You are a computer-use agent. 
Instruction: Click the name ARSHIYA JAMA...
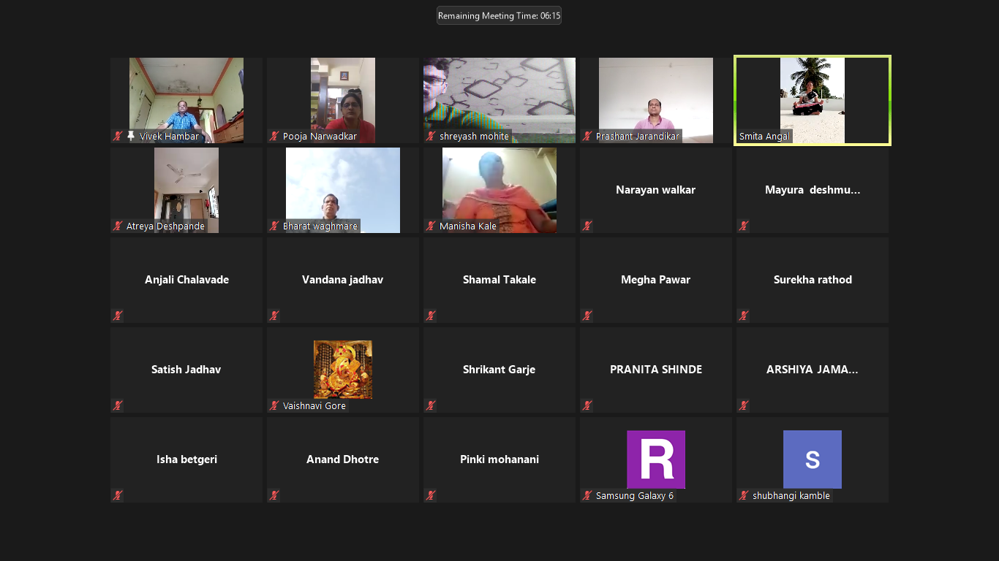coord(813,370)
